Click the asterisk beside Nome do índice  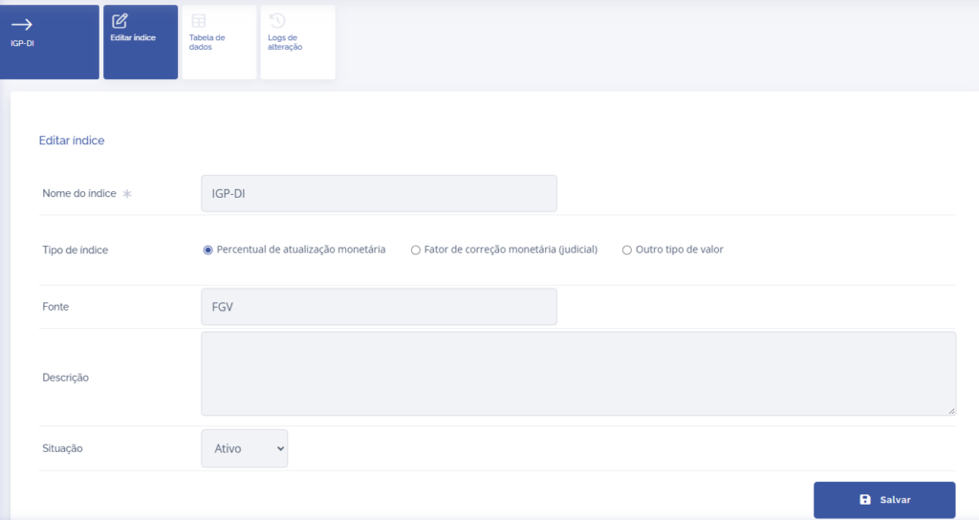(x=127, y=194)
